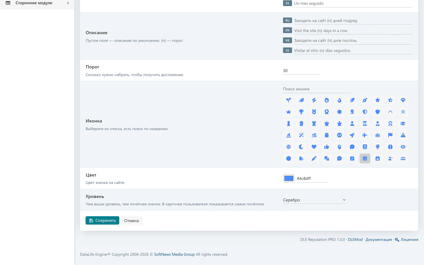The image size is (424, 265).
Task: Select the airplane icon
Action: click(365, 135)
